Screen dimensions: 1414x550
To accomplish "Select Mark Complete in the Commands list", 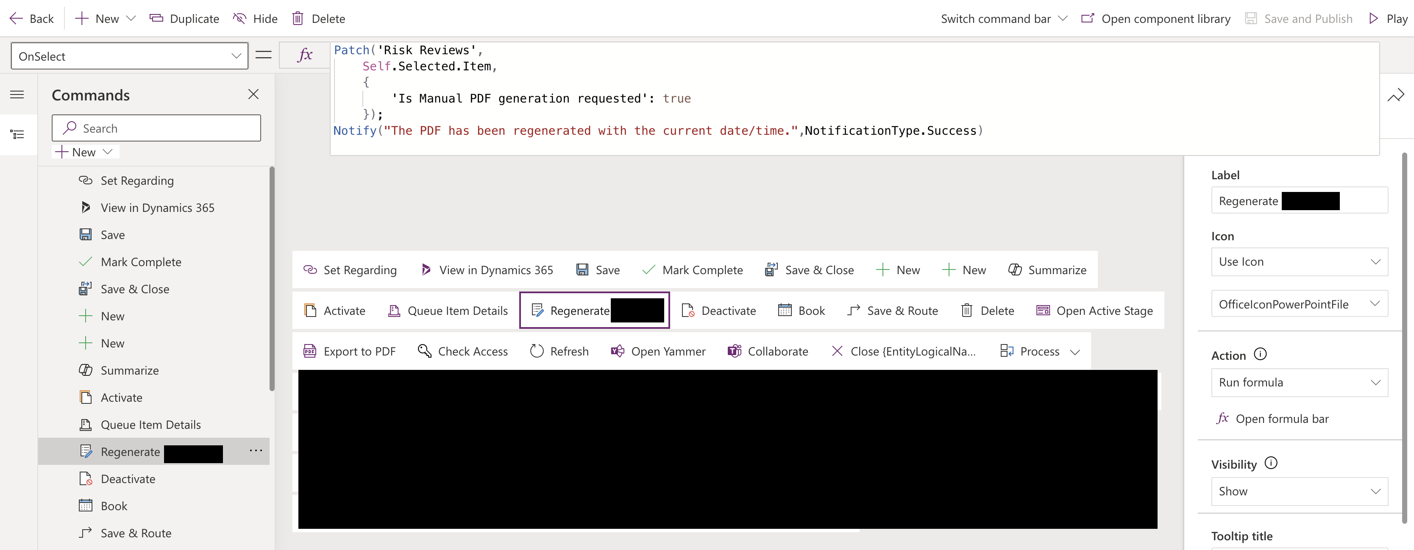I will click(141, 262).
